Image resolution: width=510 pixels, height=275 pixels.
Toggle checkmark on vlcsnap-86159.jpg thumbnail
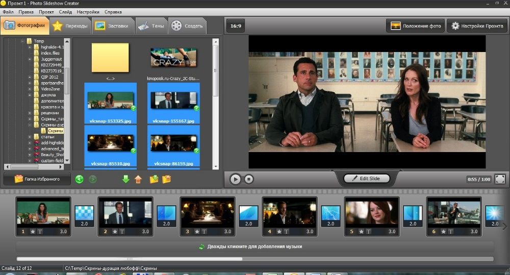(x=196, y=151)
